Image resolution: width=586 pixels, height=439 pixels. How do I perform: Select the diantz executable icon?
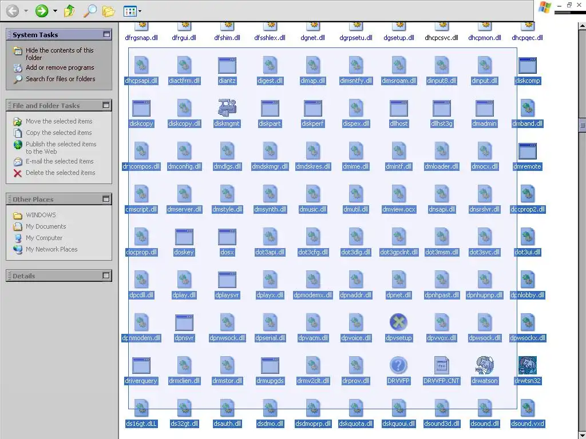tap(227, 65)
